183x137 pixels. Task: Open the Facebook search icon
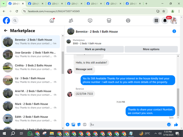pos(15,20)
